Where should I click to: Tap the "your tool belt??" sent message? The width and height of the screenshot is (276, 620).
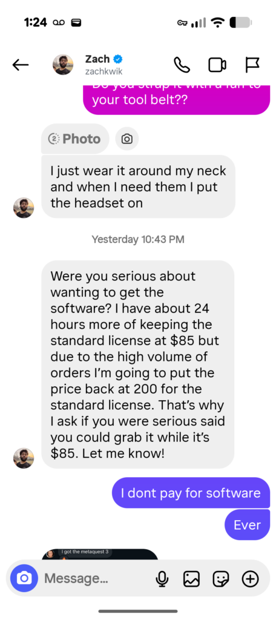pyautogui.click(x=176, y=100)
